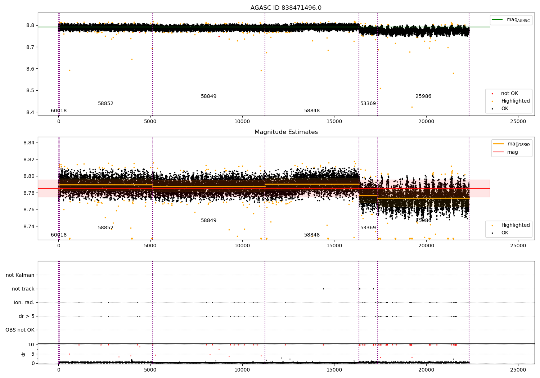Click the 'dr > 5' axis label
The image size is (540, 378).
[27, 316]
